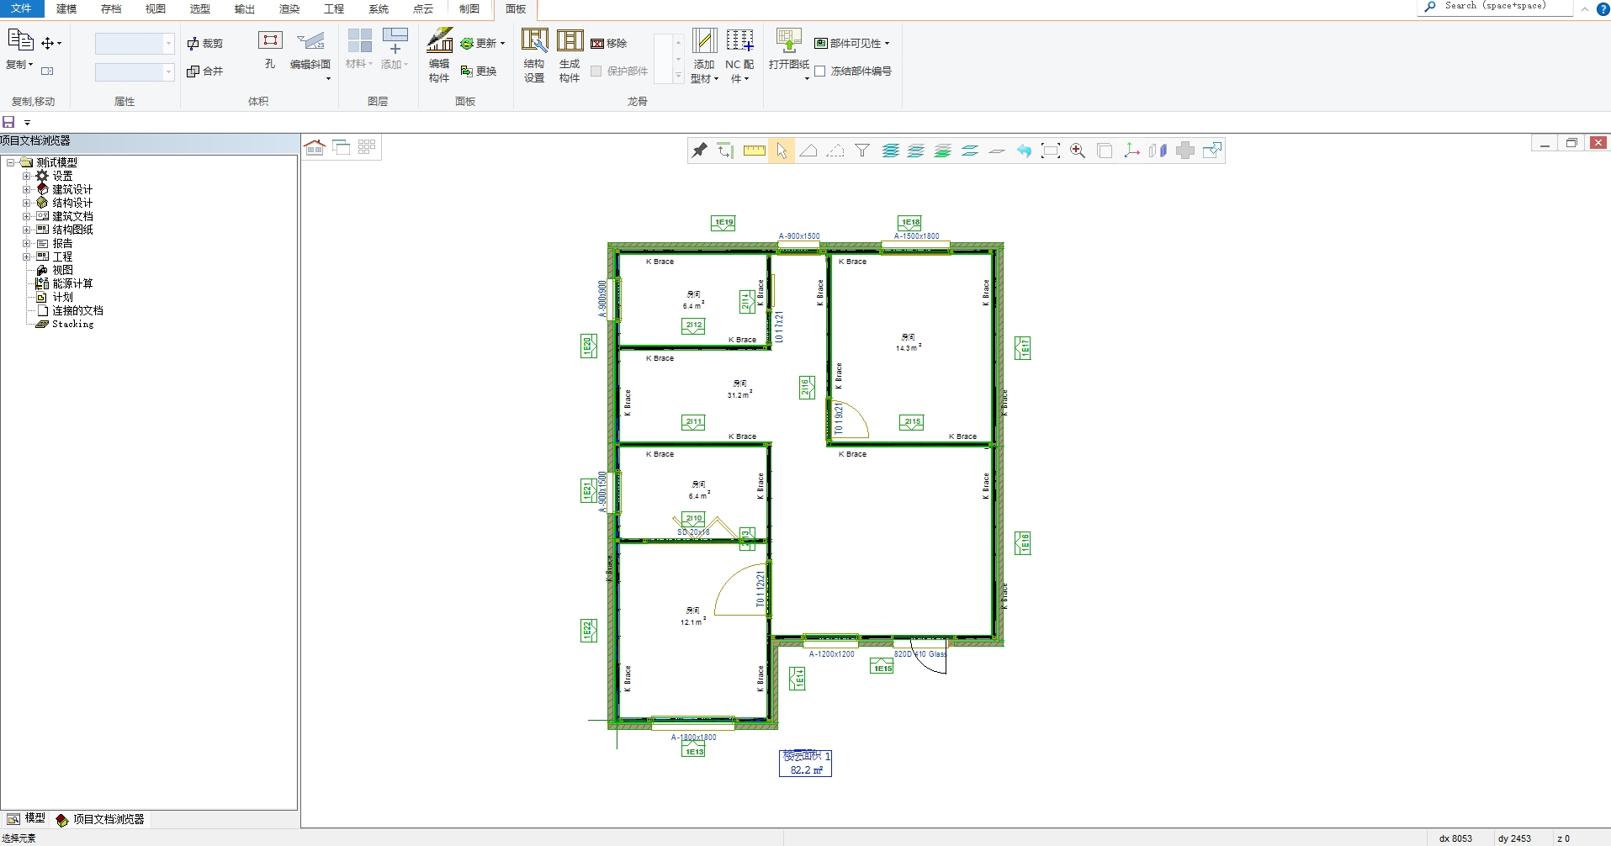This screenshot has width=1611, height=846.
Task: Select the 能源计算 tree item
Action: point(72,283)
